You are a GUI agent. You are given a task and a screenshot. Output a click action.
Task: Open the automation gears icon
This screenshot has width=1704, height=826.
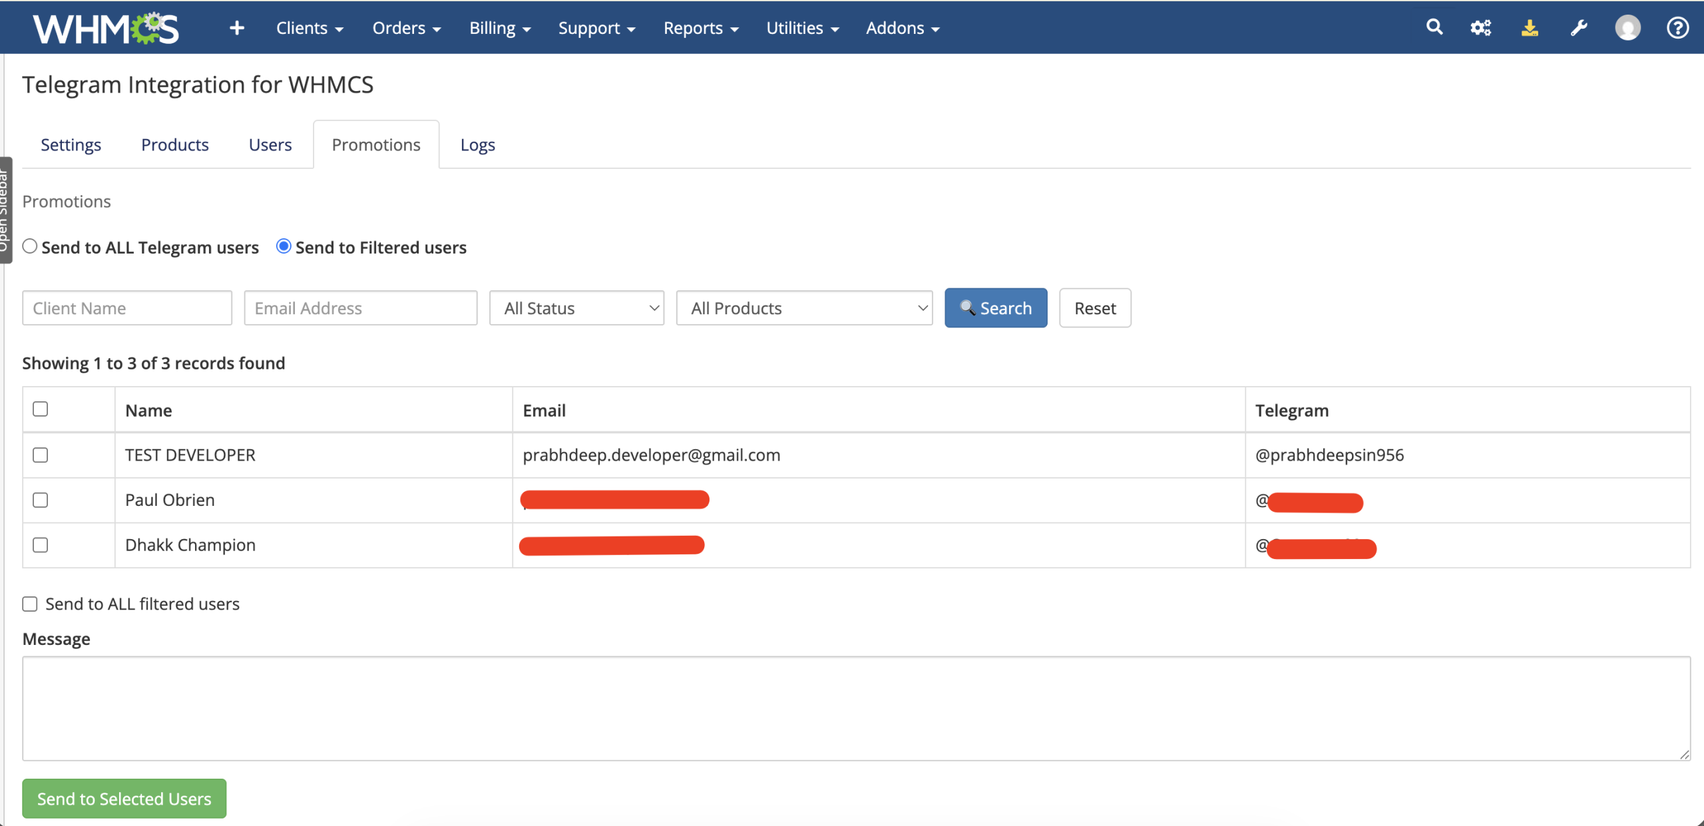1481,28
